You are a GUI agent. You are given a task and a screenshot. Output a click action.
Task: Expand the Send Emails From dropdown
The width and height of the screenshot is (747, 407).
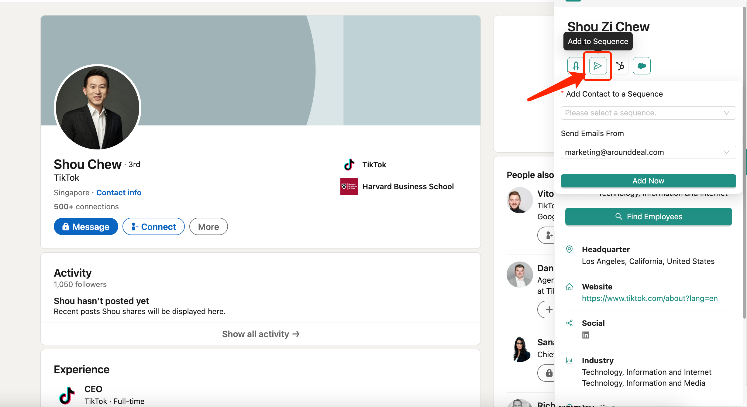tap(648, 152)
